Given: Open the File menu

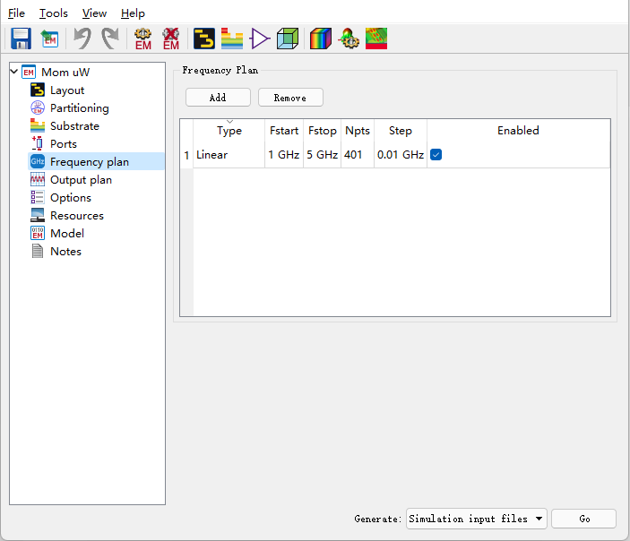Looking at the screenshot, I should 16,13.
